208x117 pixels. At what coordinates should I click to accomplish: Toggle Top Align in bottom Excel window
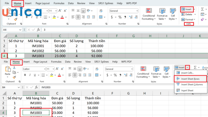tap(70, 69)
